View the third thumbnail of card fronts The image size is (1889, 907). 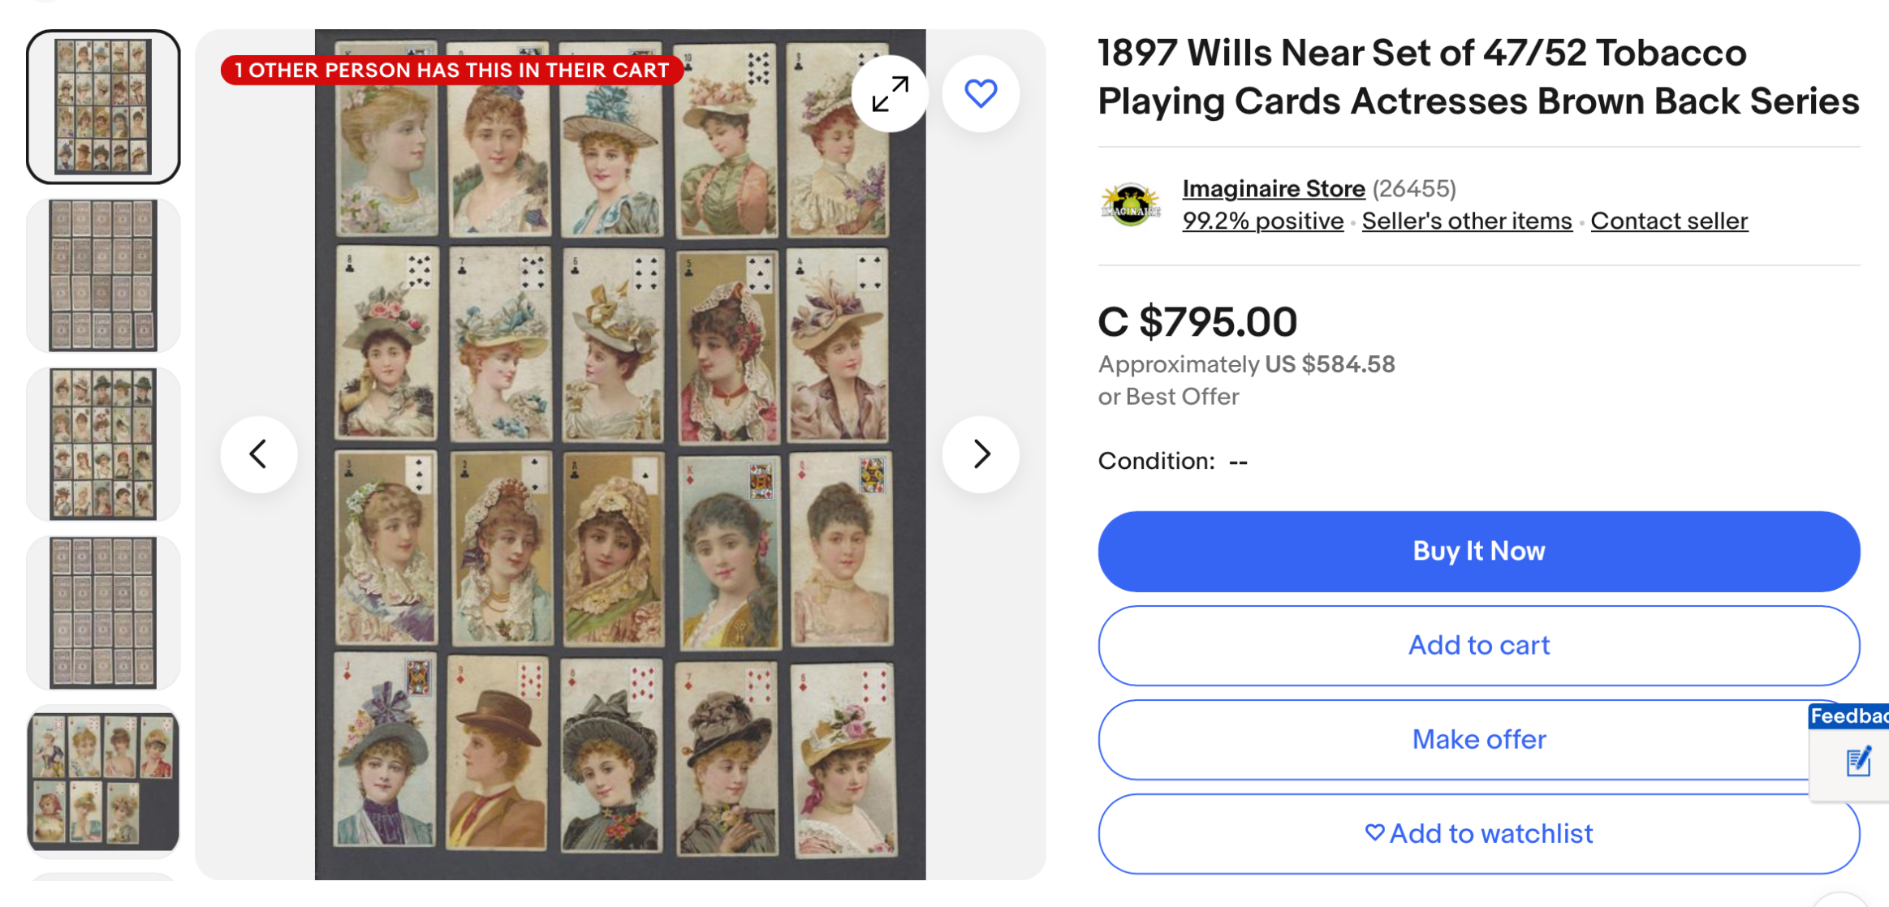tap(103, 444)
